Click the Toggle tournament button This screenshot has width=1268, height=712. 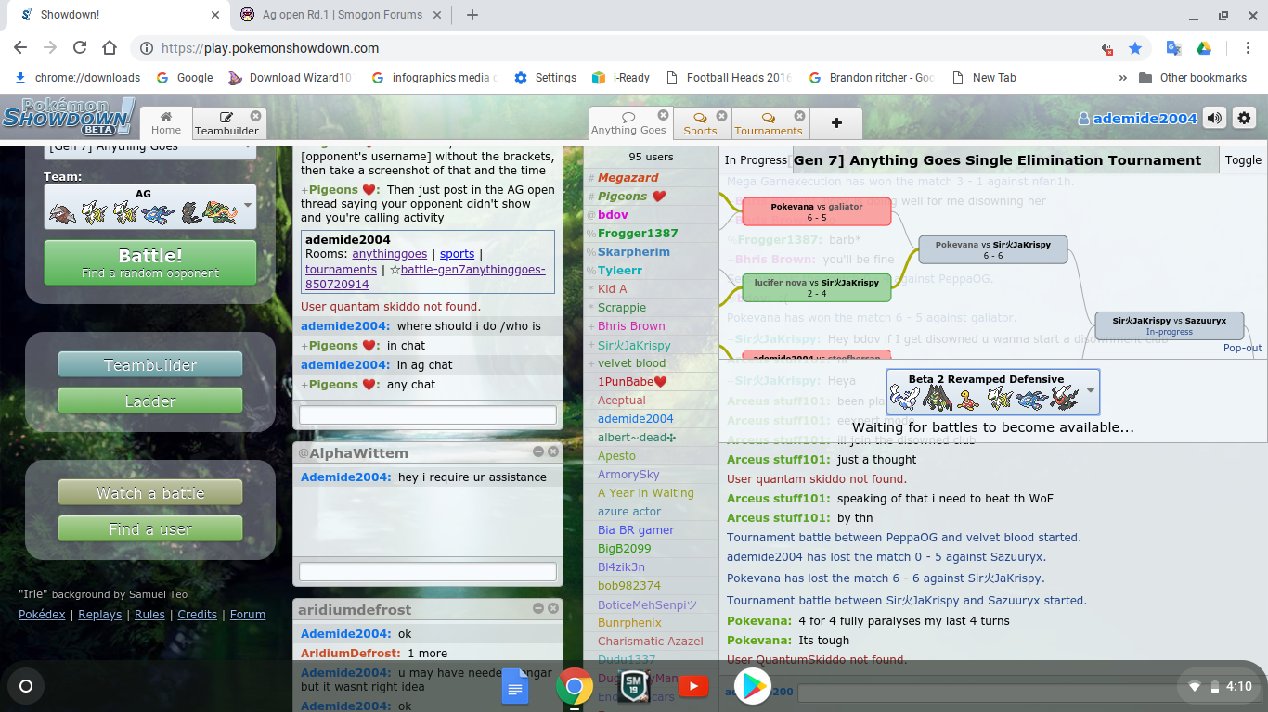pyautogui.click(x=1243, y=160)
